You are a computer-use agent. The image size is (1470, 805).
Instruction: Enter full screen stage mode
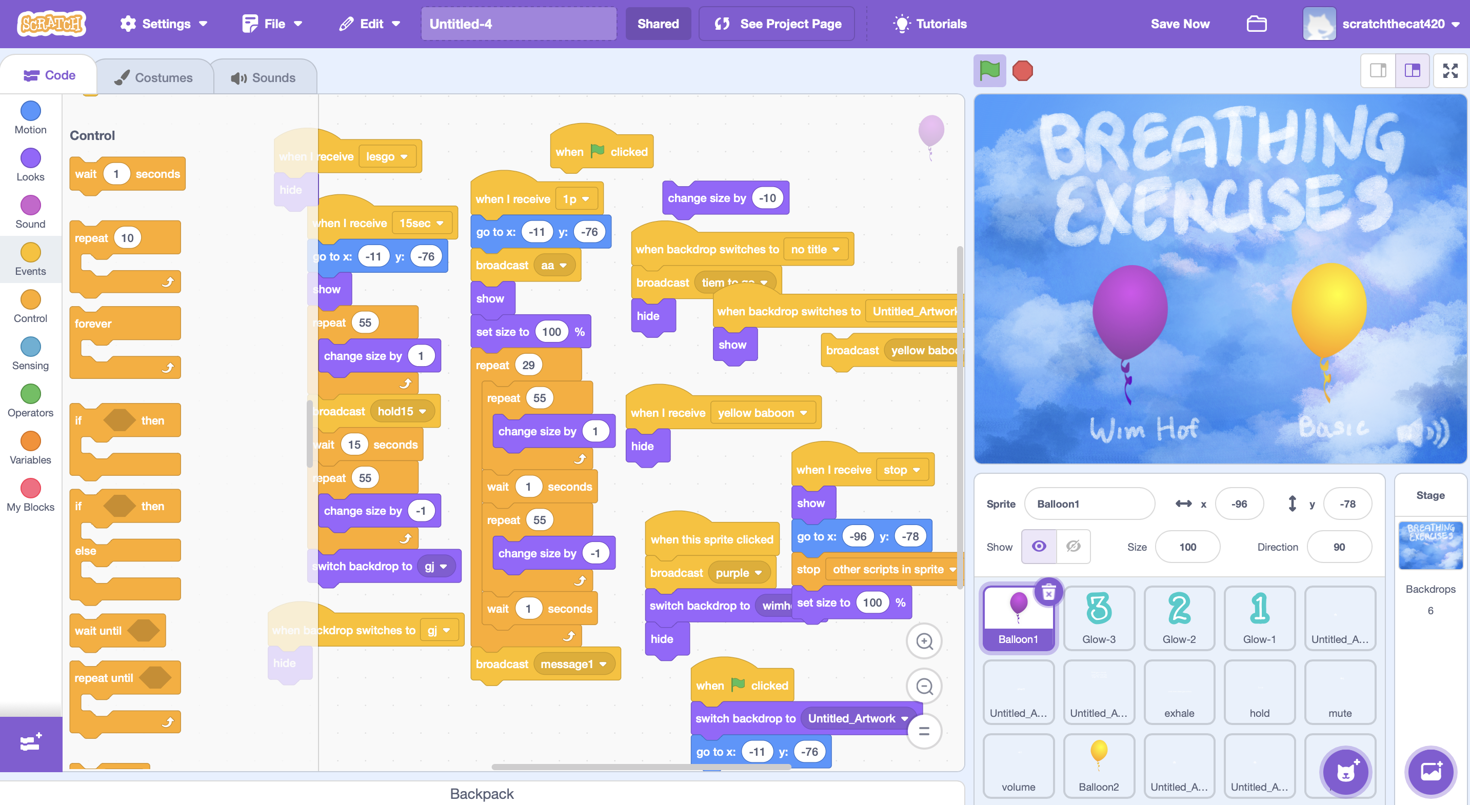click(x=1450, y=71)
